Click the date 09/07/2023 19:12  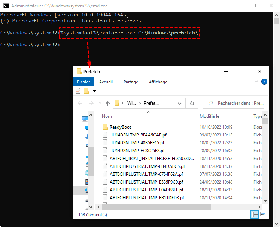216,135
